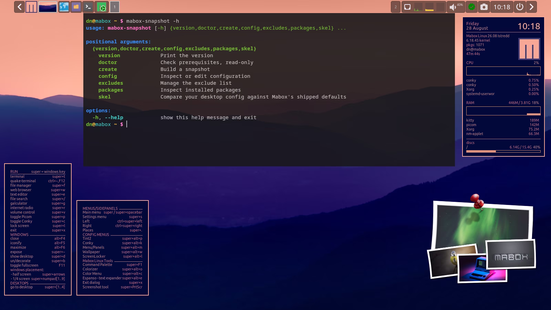Click 'Mabox Linux 26.08 Istredd' in Conky
The height and width of the screenshot is (310, 551).
tap(488, 36)
